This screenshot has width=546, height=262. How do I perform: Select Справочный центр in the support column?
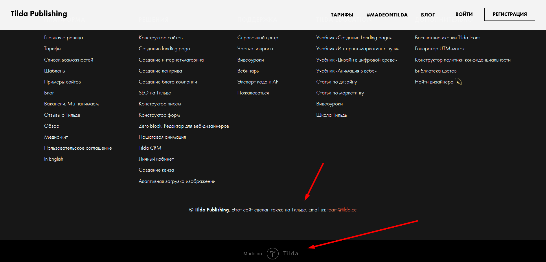pyautogui.click(x=258, y=38)
